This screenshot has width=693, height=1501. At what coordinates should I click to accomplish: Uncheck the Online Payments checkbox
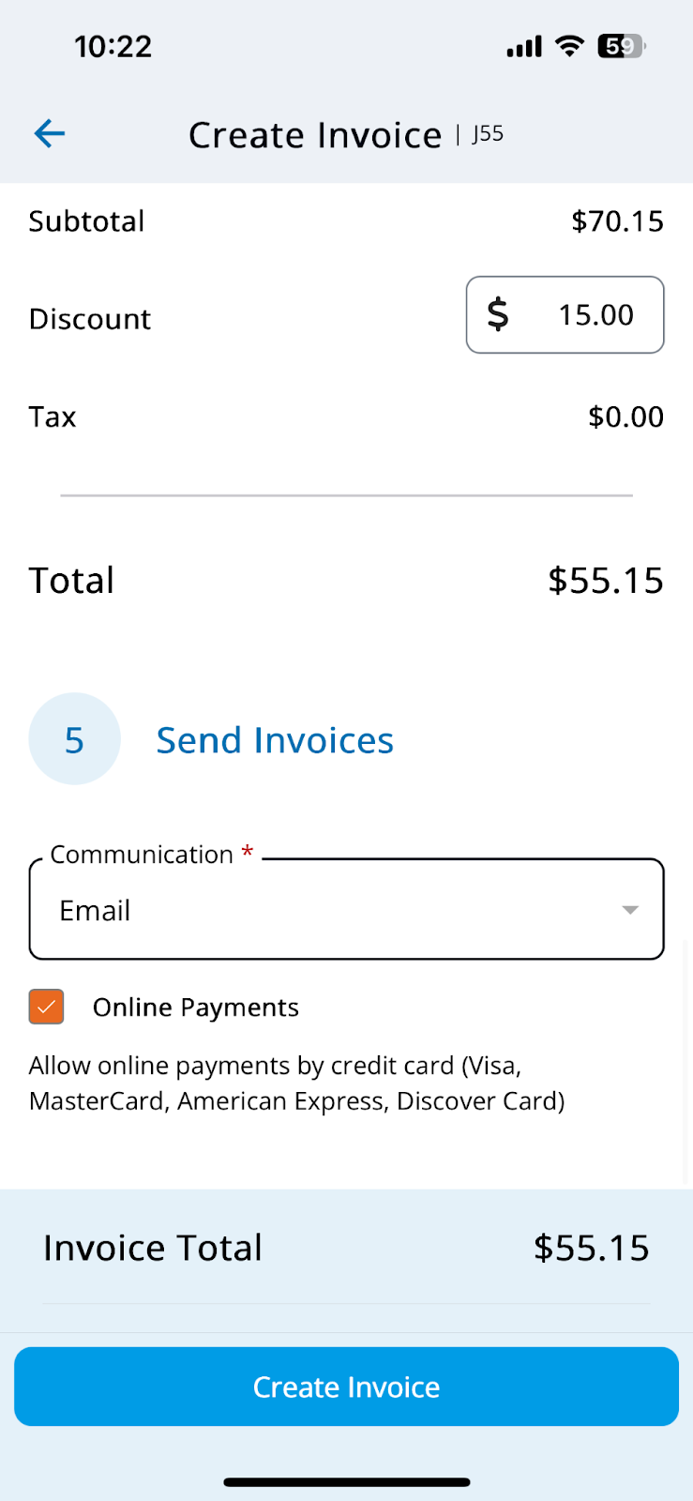tap(47, 1007)
